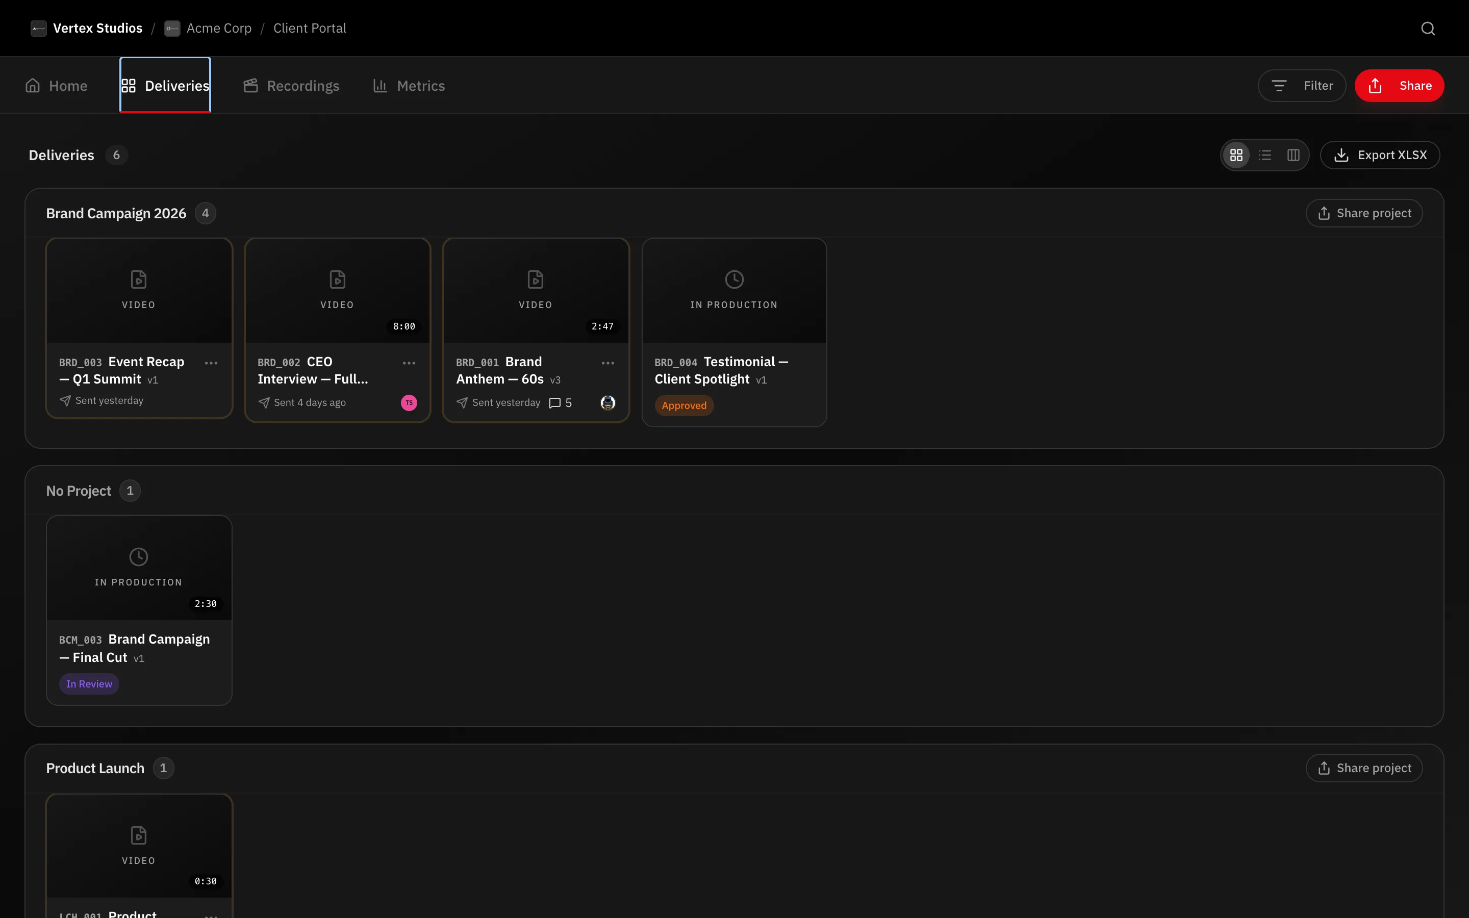Click the clock icon on BRD_004 thumbnail
The image size is (1469, 918).
point(734,279)
